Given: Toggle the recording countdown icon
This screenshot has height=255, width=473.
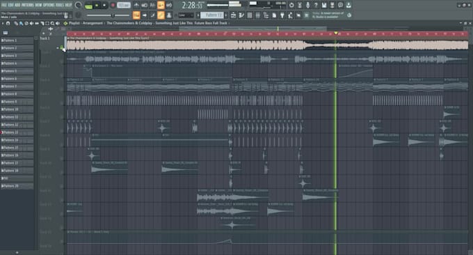Looking at the screenshot, I should tap(152, 5).
